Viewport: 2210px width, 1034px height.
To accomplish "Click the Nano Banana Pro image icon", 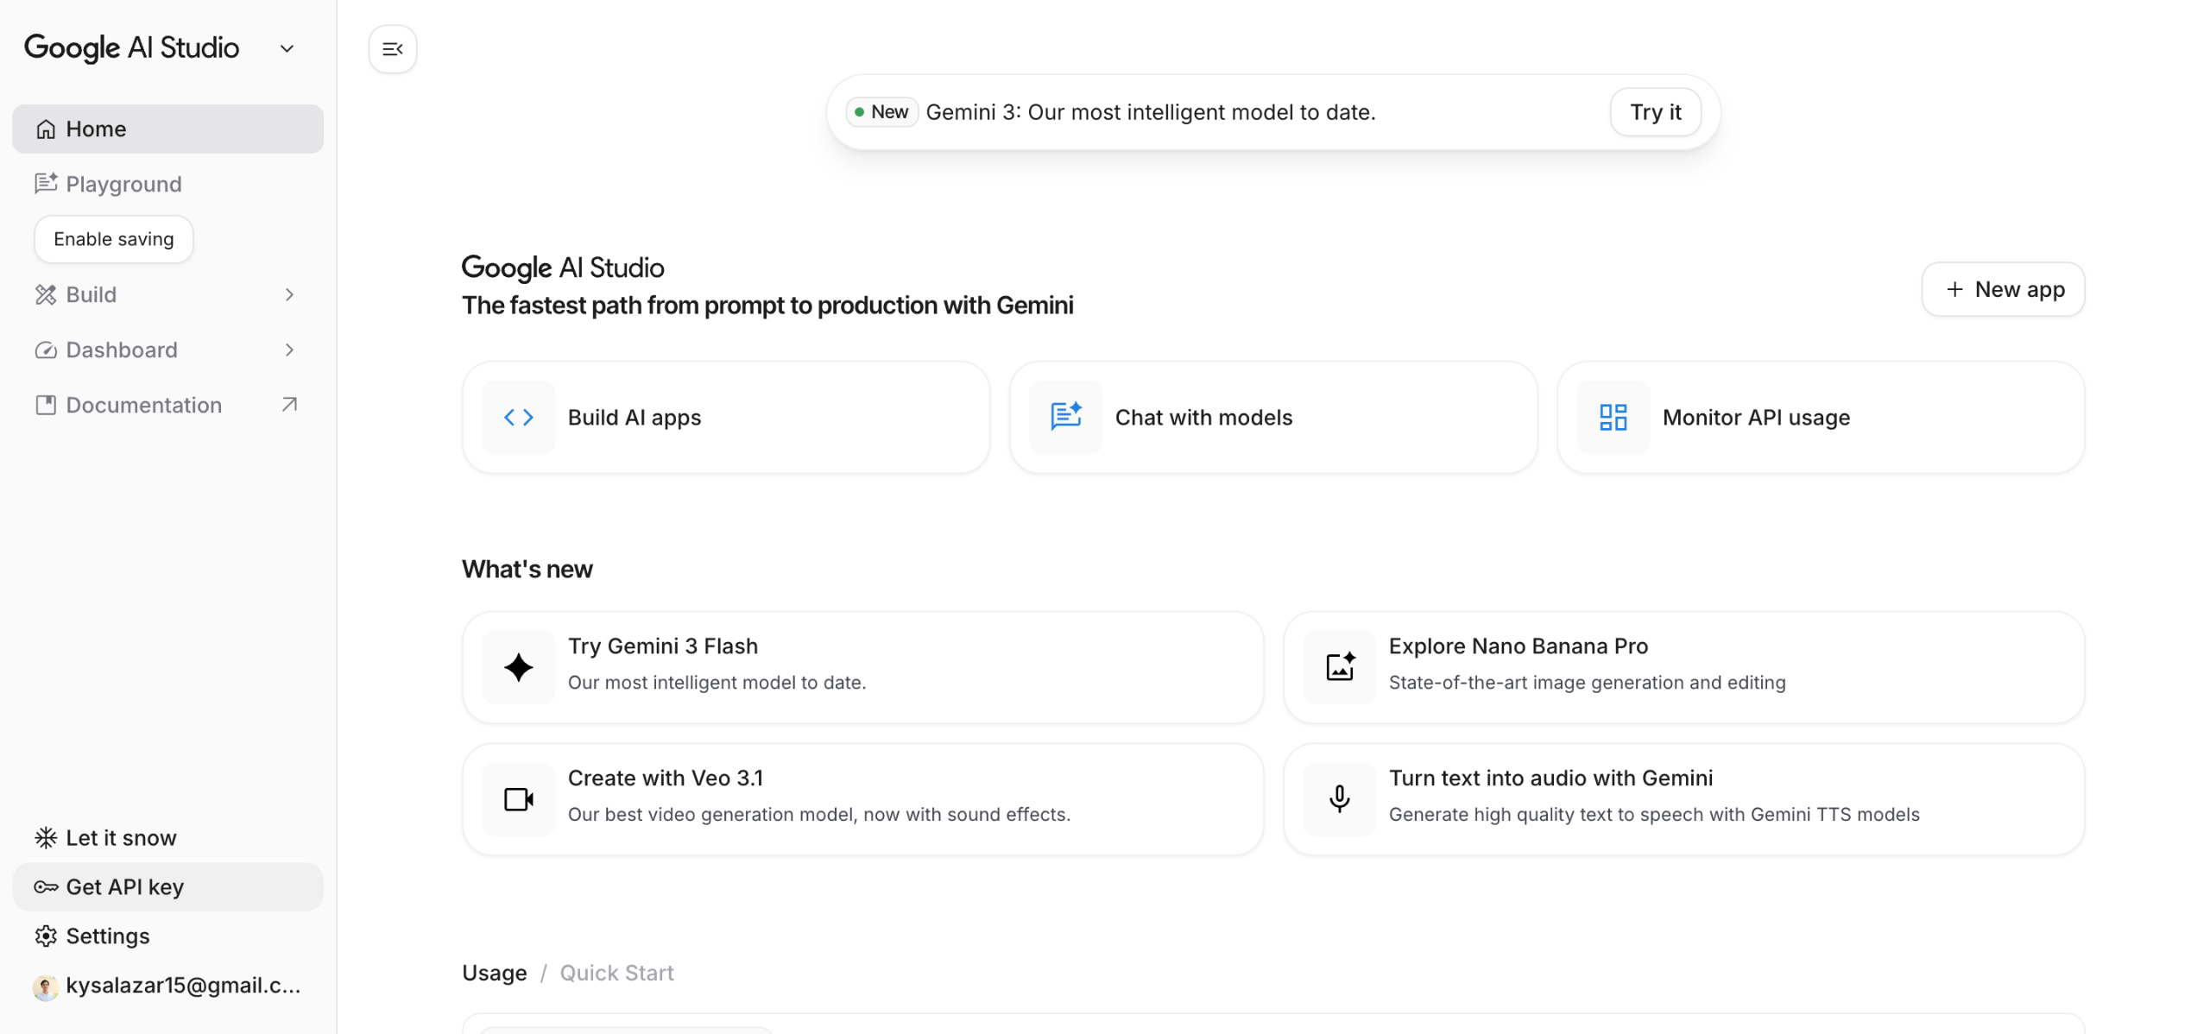I will (x=1339, y=667).
